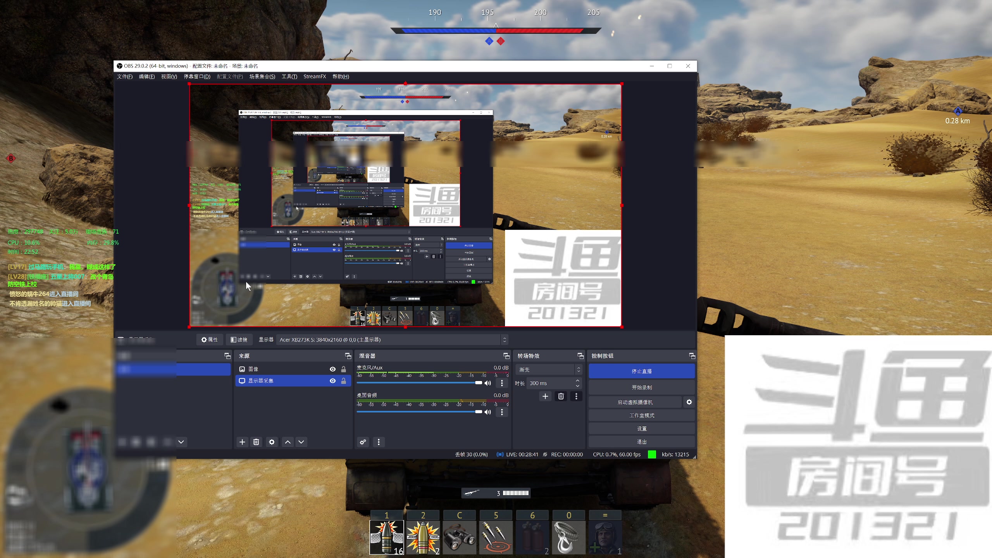Viewport: 992px width, 558px height.
Task: Open the 工具(T) menu
Action: [289, 76]
